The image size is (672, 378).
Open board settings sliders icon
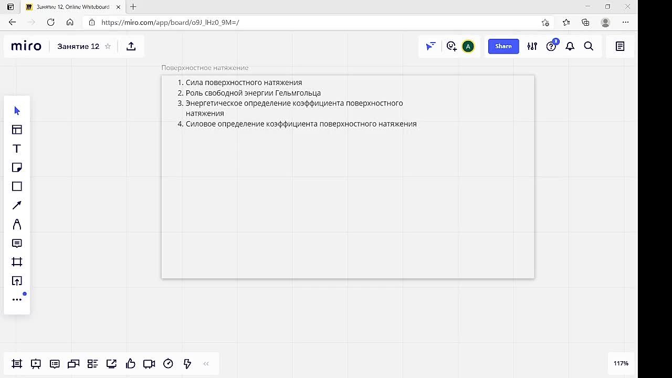pyautogui.click(x=532, y=46)
